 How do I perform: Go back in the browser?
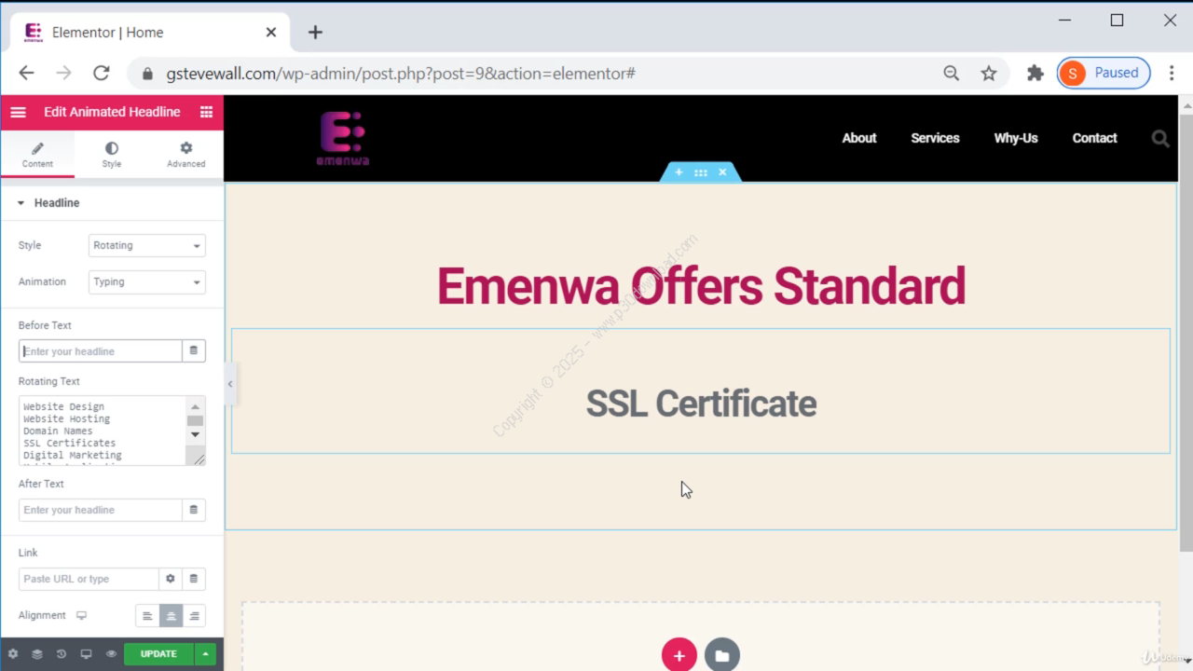pos(26,73)
